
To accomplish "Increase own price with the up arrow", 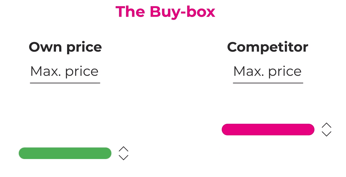I will click(x=123, y=149).
